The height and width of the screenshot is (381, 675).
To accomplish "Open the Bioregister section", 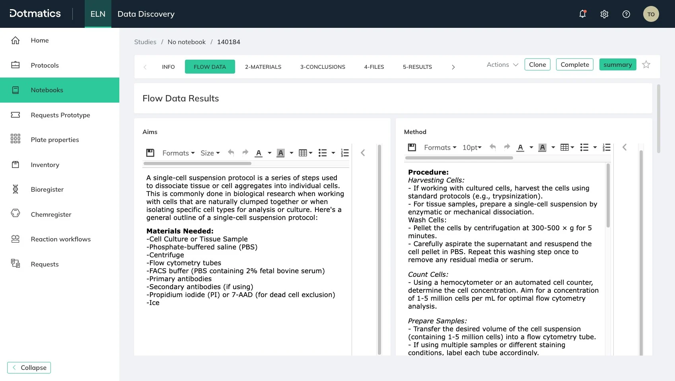I will (47, 189).
